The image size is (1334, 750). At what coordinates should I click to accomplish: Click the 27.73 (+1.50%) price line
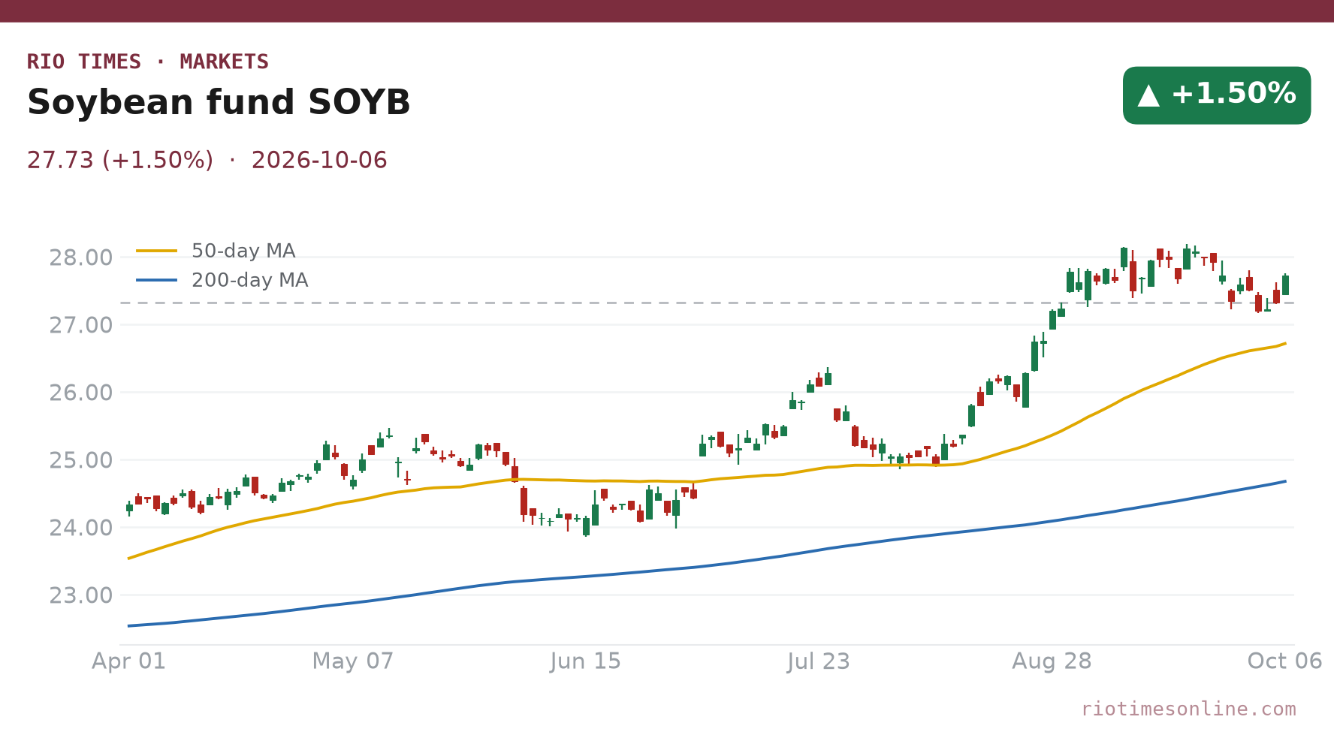pos(207,161)
